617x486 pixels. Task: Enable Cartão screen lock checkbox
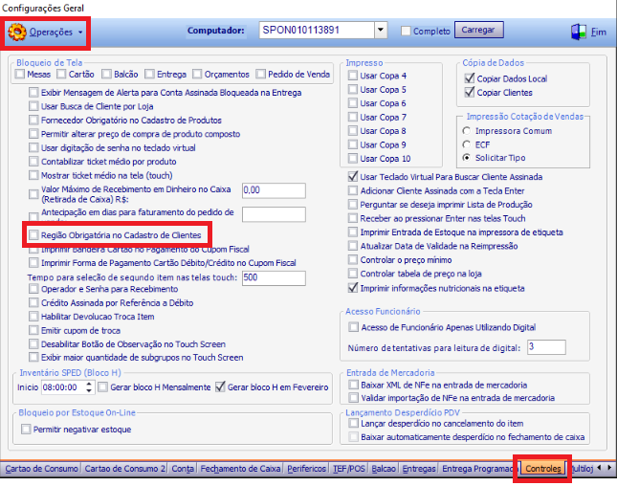coord(61,74)
